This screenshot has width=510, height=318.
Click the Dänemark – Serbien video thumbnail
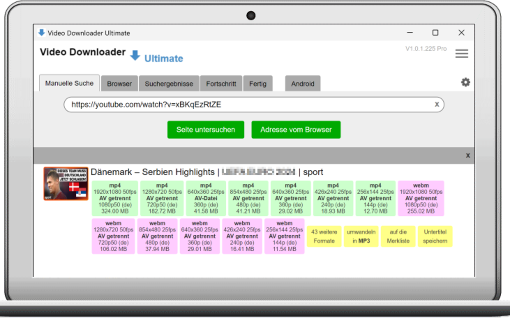click(66, 183)
